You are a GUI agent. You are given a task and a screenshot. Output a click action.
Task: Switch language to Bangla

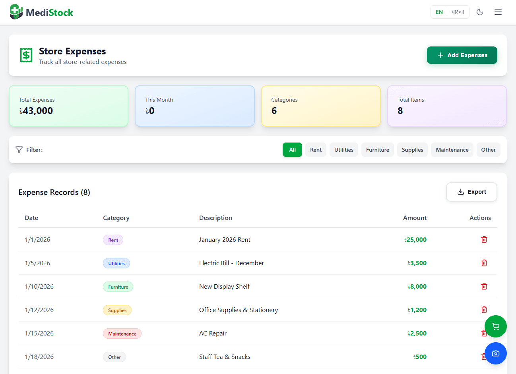pyautogui.click(x=458, y=12)
